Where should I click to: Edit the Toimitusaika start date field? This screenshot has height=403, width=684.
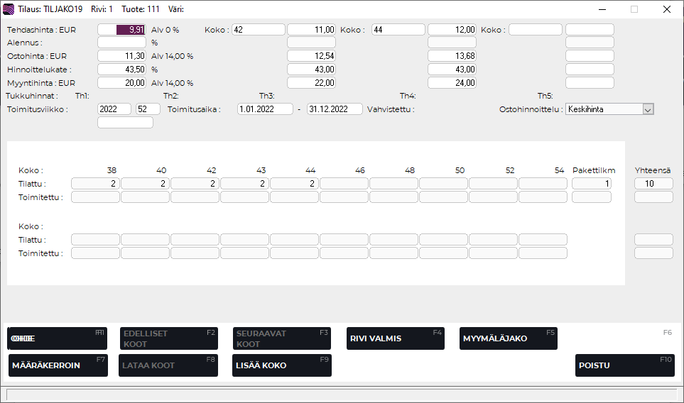[265, 109]
